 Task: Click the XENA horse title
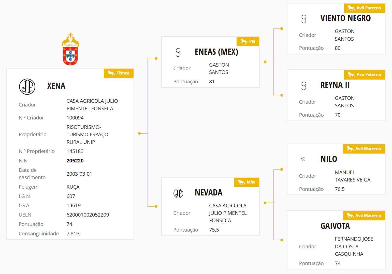click(56, 86)
